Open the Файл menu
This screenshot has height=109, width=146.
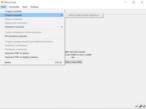(4, 7)
